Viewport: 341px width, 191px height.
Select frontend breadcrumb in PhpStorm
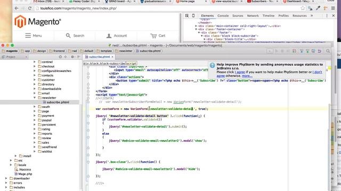coord(57,51)
